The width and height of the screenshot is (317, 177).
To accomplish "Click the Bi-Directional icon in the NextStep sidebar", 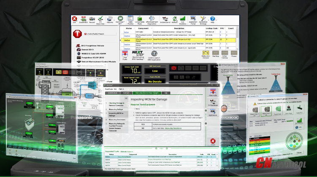I will click(x=213, y=103).
